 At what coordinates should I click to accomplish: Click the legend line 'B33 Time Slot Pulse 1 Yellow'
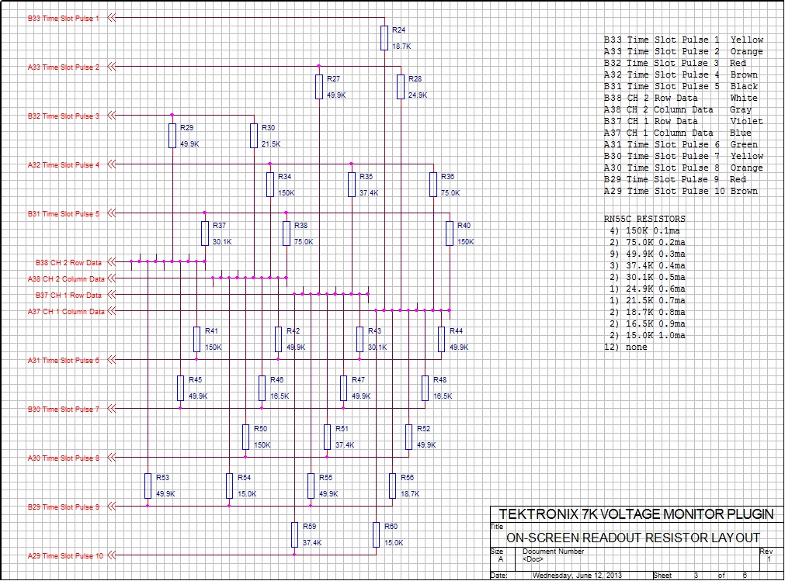point(683,40)
